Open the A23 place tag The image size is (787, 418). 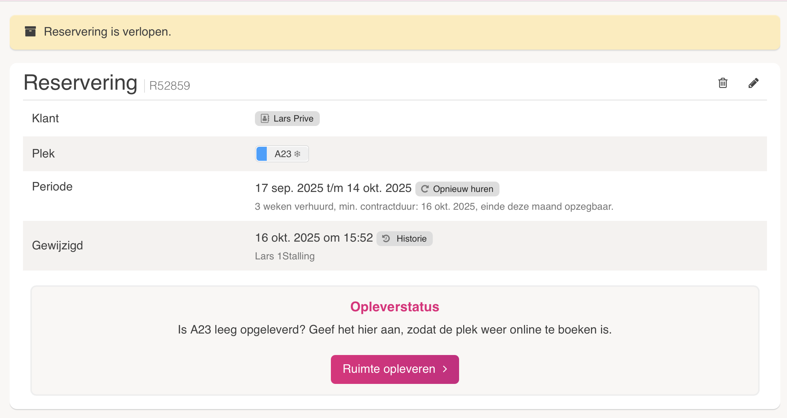pos(283,154)
